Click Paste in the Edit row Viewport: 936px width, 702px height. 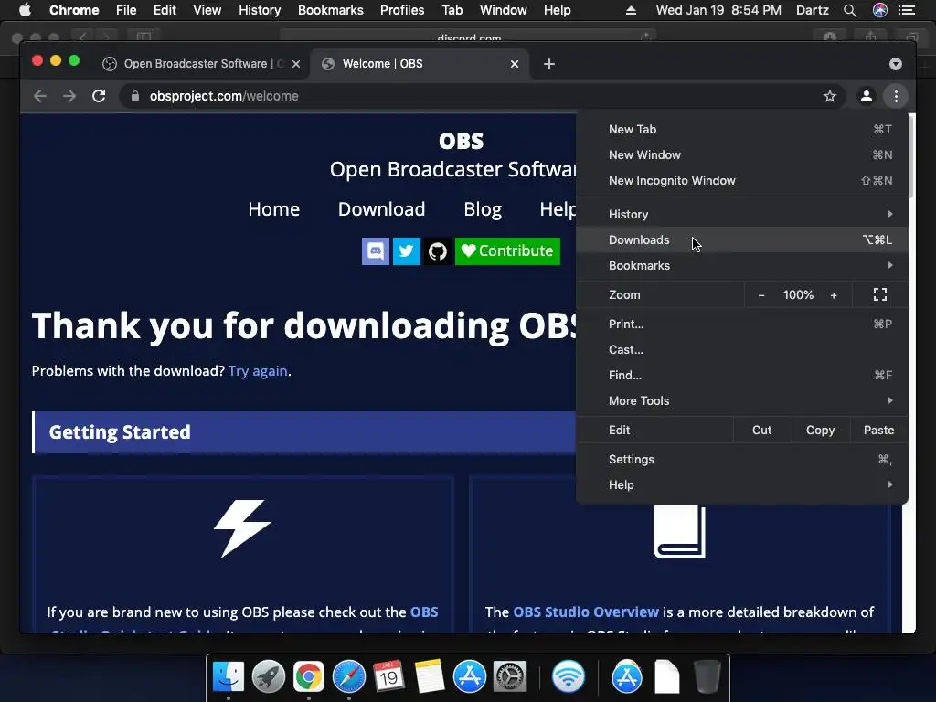pyautogui.click(x=878, y=430)
